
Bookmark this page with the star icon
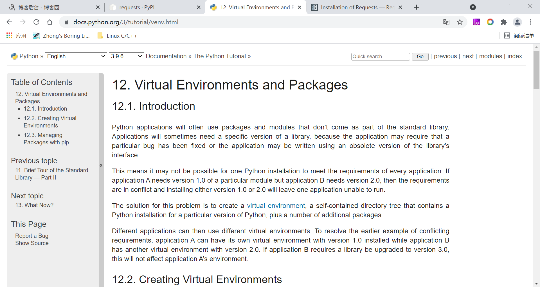(x=460, y=22)
